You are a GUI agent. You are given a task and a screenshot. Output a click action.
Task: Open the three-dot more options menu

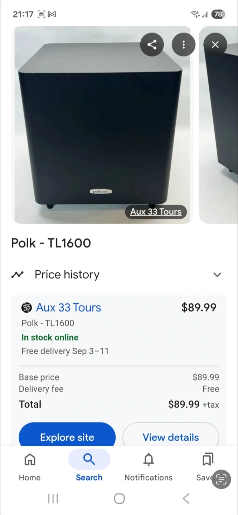(184, 45)
